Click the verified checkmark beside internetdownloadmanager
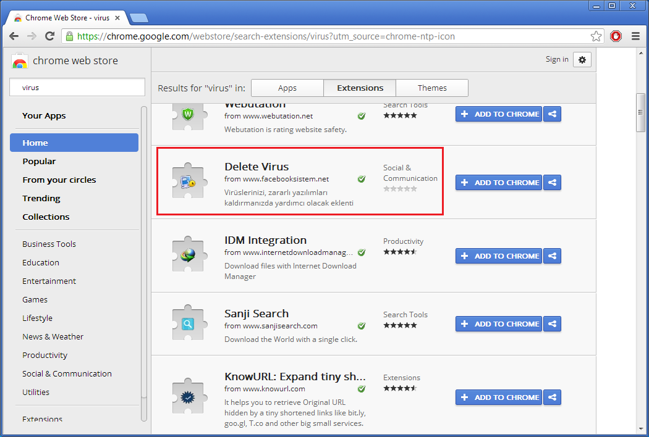This screenshot has width=649, height=437. point(362,252)
